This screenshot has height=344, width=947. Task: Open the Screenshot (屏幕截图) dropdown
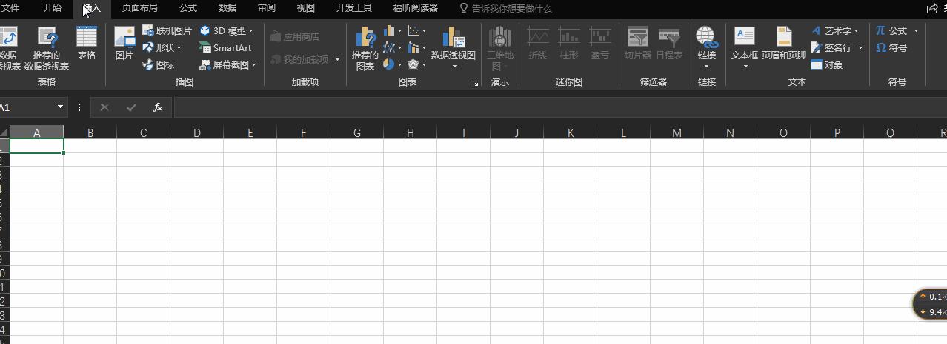coord(227,64)
